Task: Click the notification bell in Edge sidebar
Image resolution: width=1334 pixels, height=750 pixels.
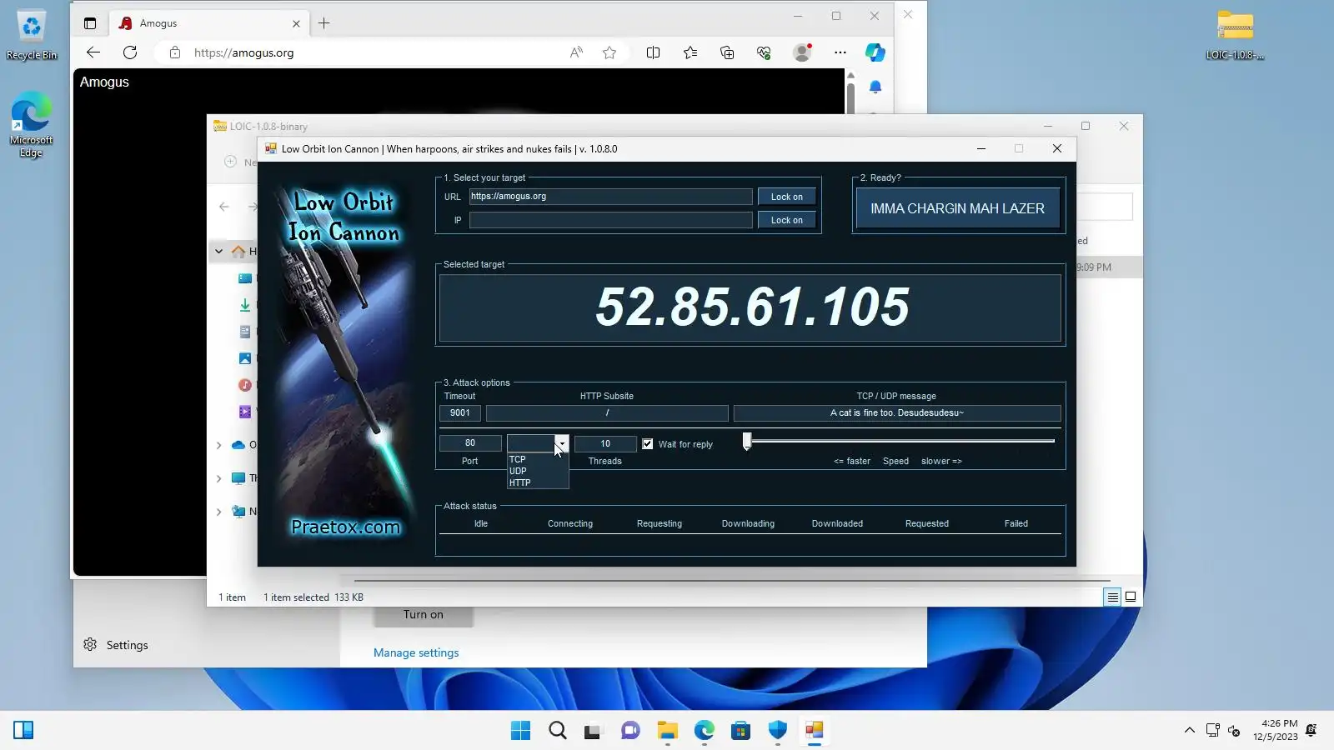Action: [x=875, y=87]
